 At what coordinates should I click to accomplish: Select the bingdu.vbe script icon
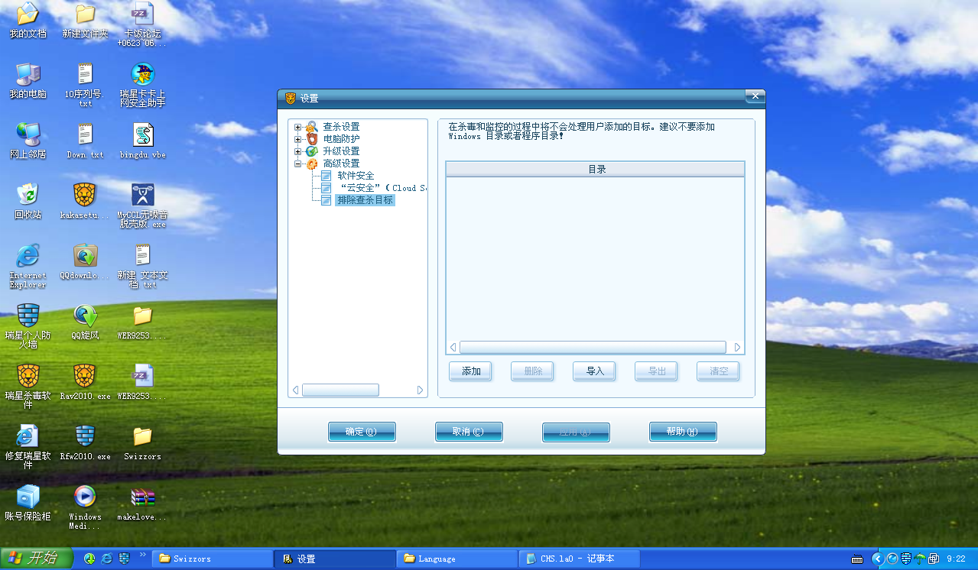point(142,141)
